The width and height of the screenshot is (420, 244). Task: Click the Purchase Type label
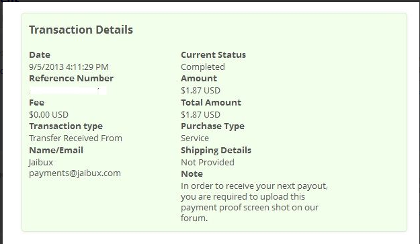pyautogui.click(x=212, y=126)
